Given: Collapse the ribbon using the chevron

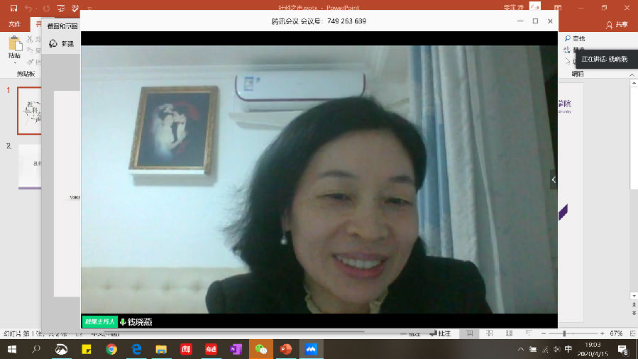Looking at the screenshot, I should click(x=631, y=72).
